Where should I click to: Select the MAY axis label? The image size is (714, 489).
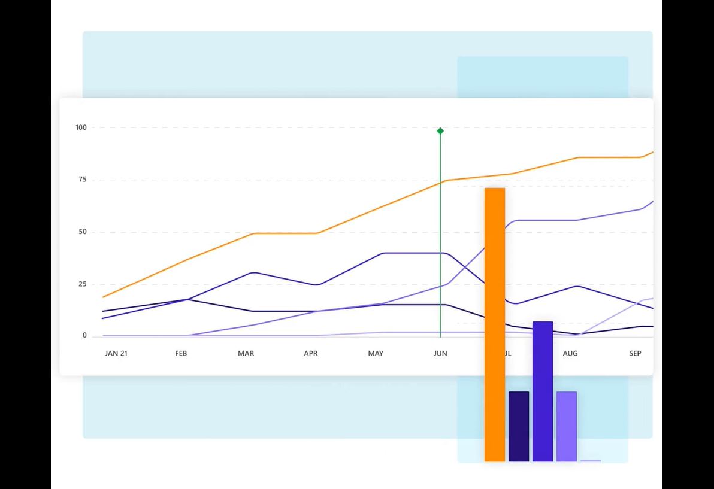[376, 353]
